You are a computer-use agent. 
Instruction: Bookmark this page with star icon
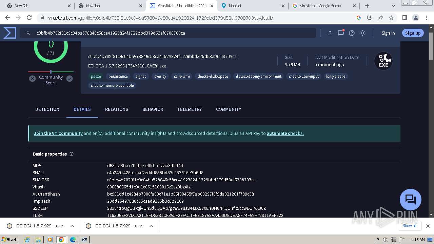point(391,18)
